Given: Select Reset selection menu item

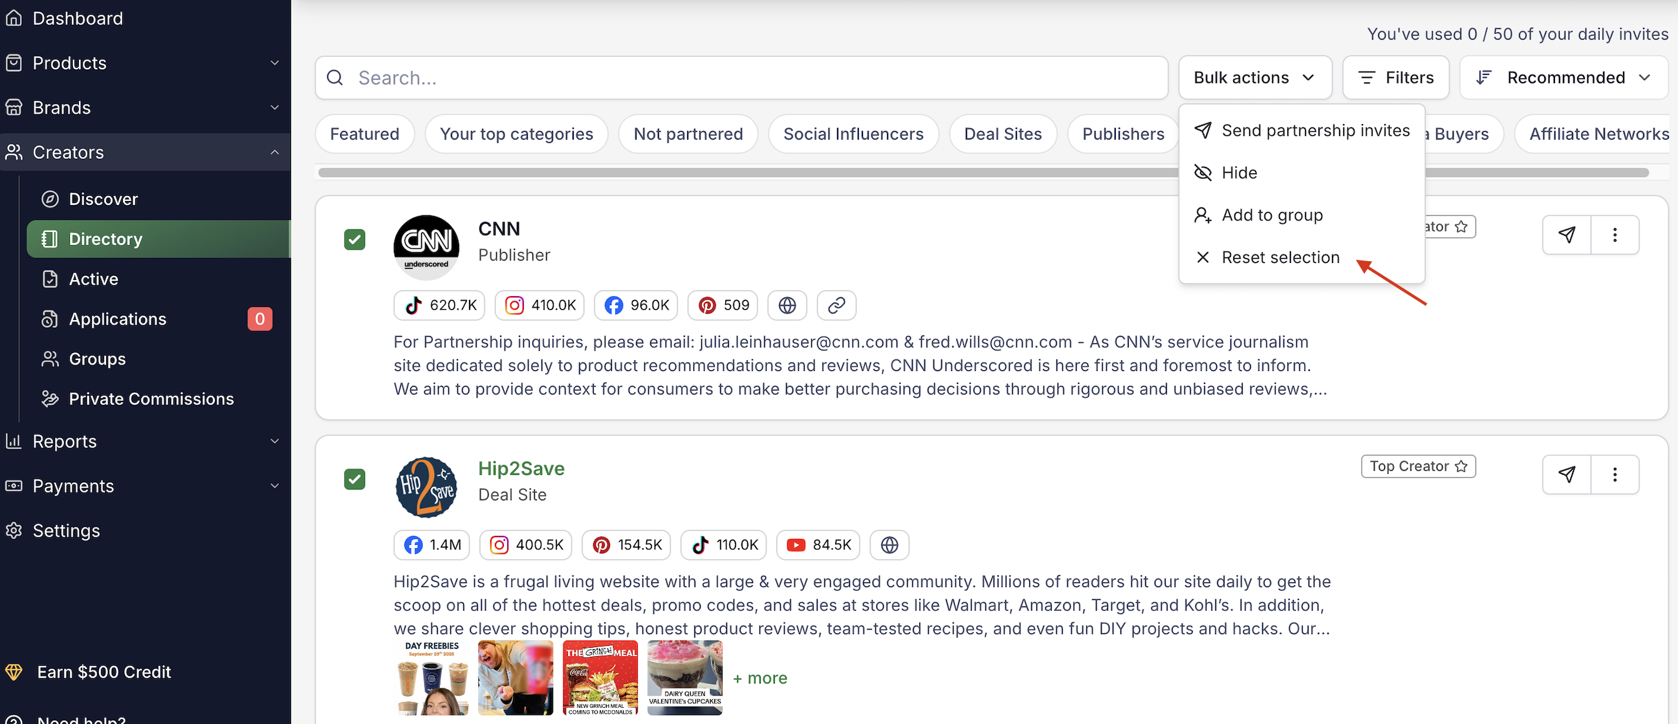Looking at the screenshot, I should click(1280, 257).
